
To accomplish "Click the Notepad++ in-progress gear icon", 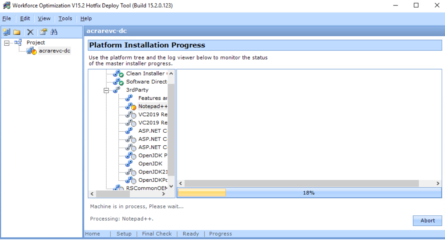I will coord(131,106).
